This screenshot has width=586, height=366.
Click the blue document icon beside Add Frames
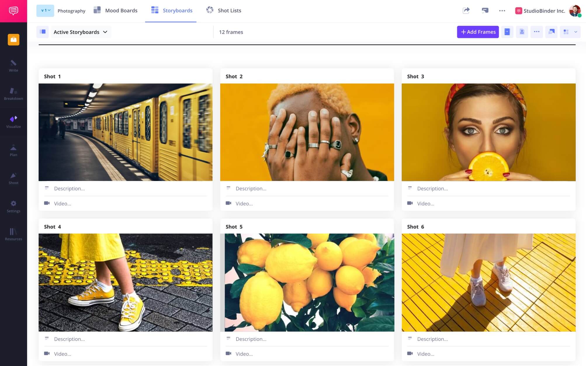pyautogui.click(x=507, y=32)
